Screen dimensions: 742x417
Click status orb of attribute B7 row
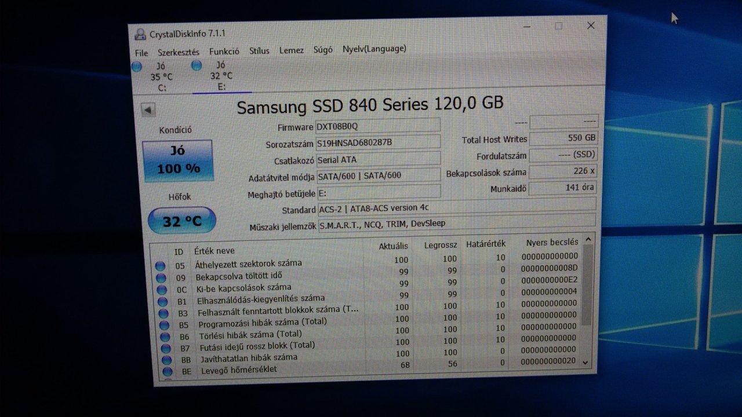(166, 348)
